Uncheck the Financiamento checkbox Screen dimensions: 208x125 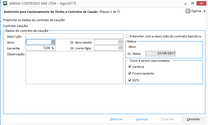click(130, 73)
